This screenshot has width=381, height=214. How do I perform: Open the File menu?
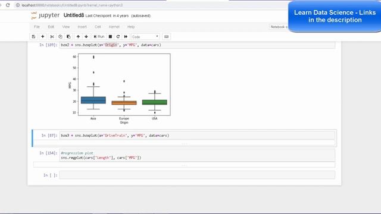pyautogui.click(x=37, y=27)
